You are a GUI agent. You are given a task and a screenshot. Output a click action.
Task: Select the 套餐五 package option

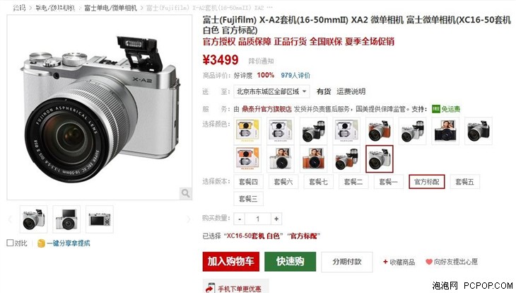pos(464,182)
